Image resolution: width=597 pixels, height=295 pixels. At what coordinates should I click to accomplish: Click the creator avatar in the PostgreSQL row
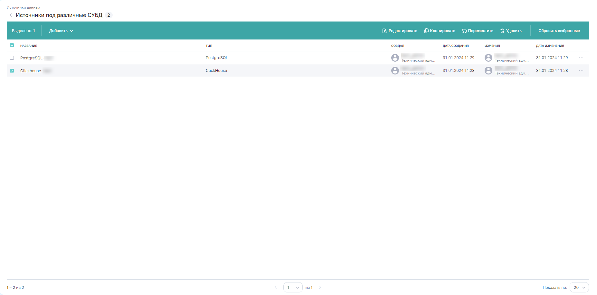click(395, 58)
